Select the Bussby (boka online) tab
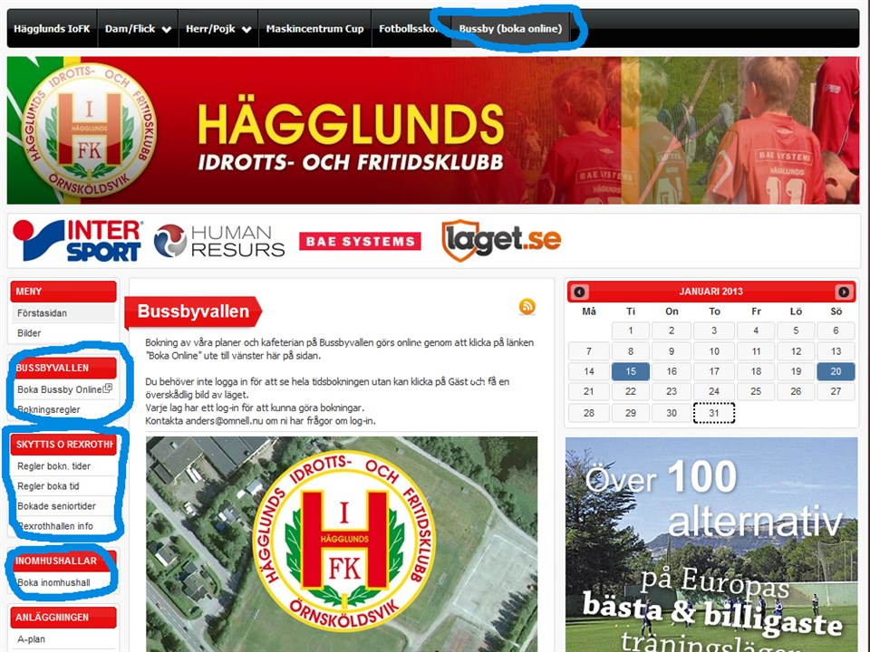The image size is (870, 652). click(x=510, y=29)
